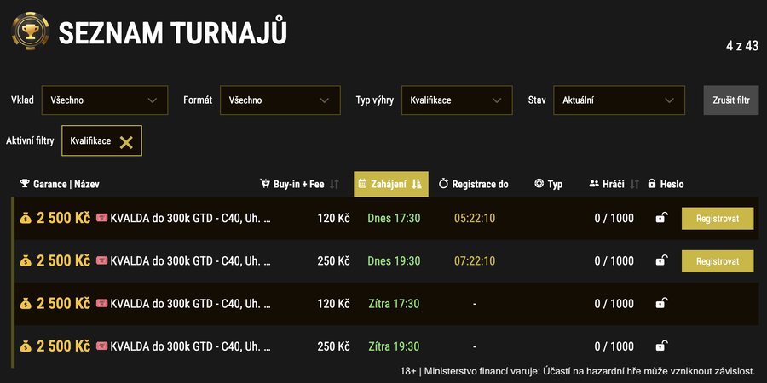Click the Zítra 17:30 start time

tap(394, 304)
